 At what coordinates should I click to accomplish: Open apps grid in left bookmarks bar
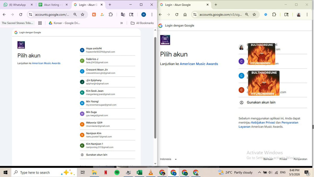40,23
